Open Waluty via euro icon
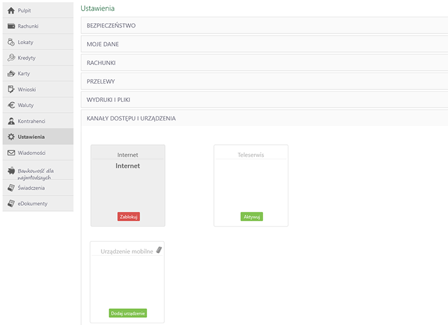Screen dimensions: 448x325 [x=11, y=105]
